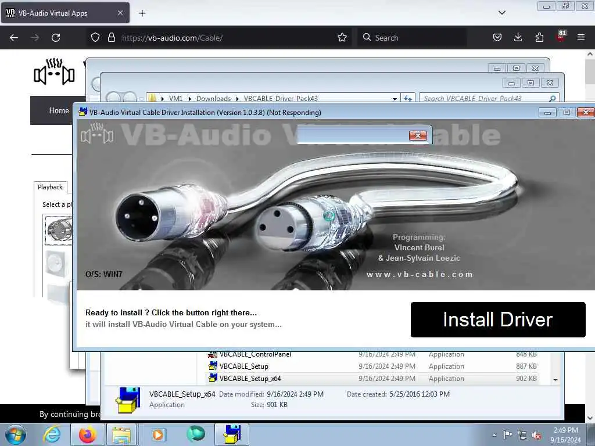Open the Save to Pocket icon
The width and height of the screenshot is (595, 446).
[497, 37]
